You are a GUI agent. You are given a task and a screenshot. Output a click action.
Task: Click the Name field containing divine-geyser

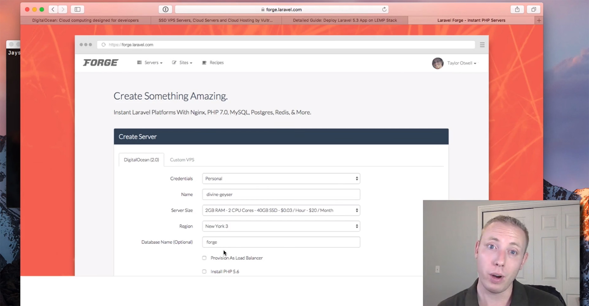[x=281, y=194]
